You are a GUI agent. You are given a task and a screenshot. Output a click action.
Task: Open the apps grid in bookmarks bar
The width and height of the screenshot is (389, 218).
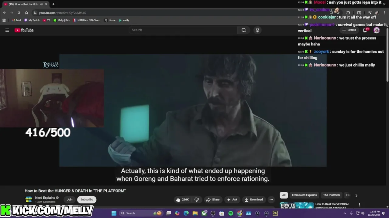[x=4, y=20]
